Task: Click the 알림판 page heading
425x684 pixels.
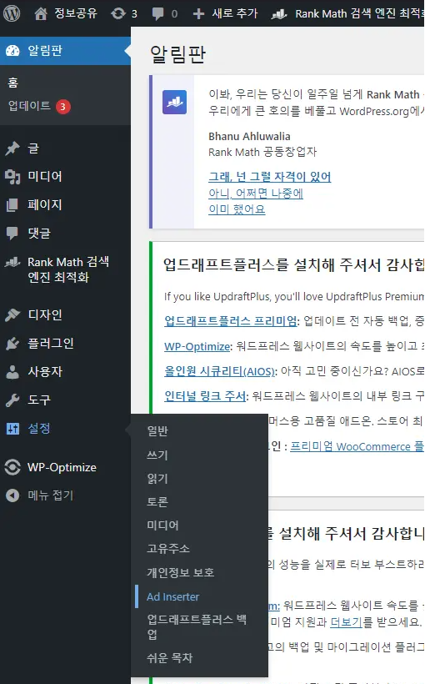Action: point(177,54)
